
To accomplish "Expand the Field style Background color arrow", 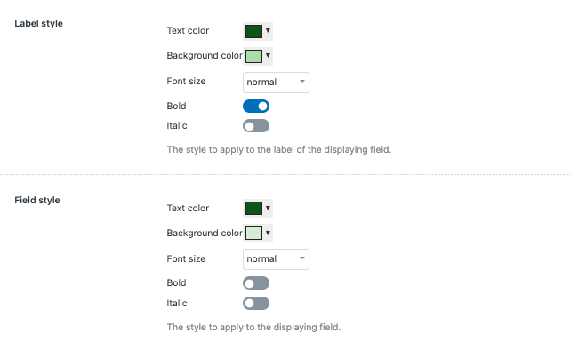I will [x=268, y=233].
